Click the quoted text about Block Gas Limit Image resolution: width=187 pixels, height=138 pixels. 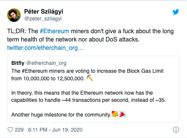coord(87,75)
